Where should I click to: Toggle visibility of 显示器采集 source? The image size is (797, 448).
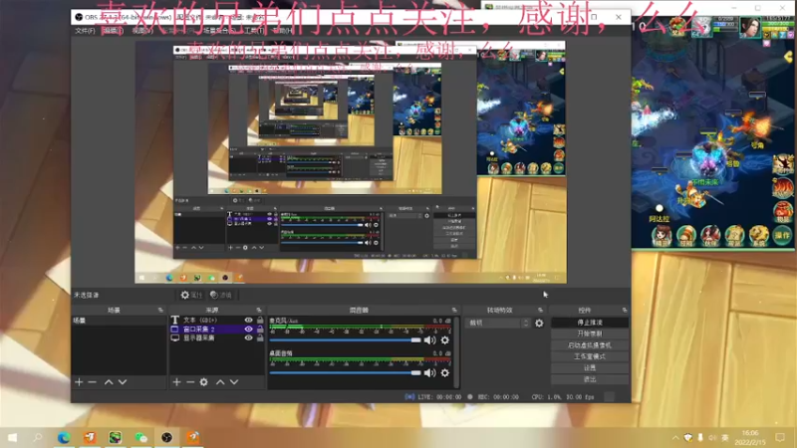pyautogui.click(x=248, y=337)
